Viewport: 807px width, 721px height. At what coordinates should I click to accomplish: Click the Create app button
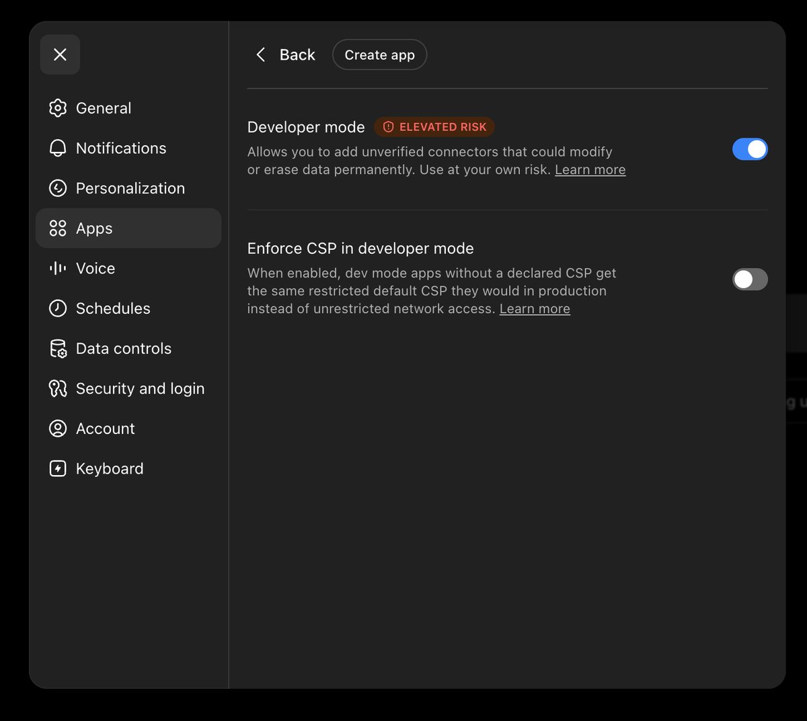[x=380, y=54]
